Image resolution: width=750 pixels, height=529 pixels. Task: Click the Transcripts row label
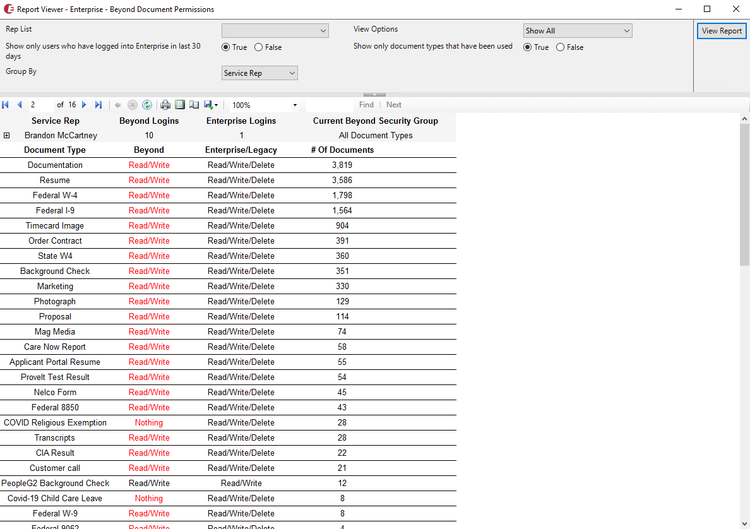[x=54, y=437]
